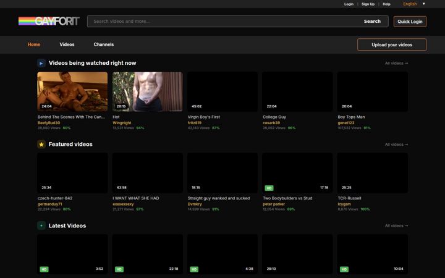Click the Sign Up link
The width and height of the screenshot is (445, 278).
(x=368, y=4)
